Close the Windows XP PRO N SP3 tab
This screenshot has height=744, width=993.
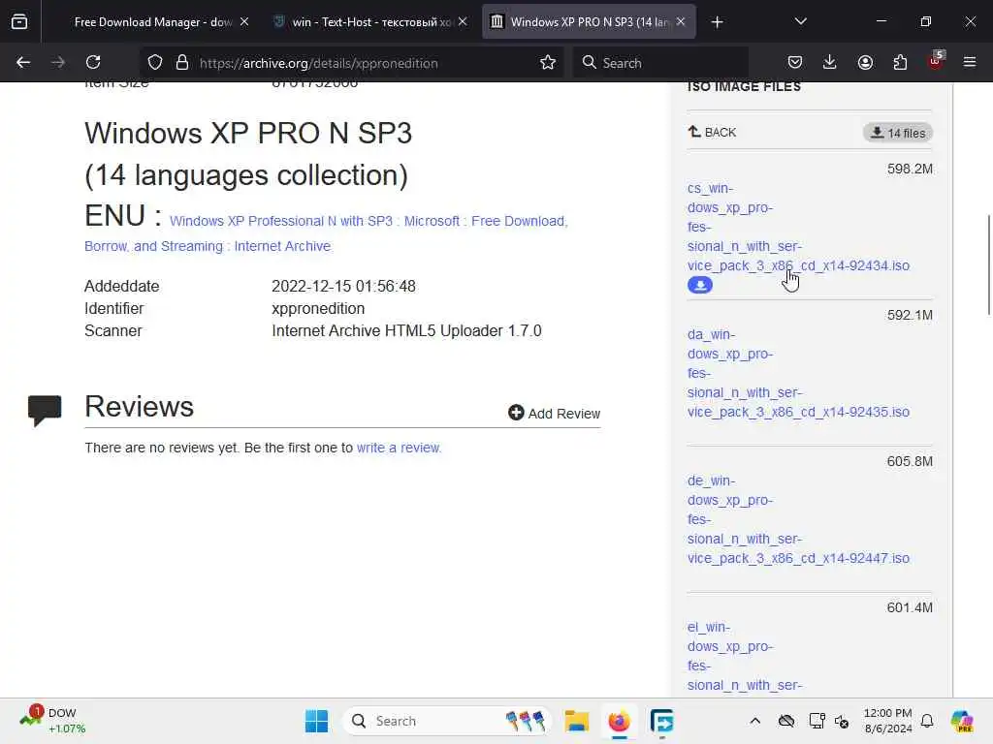coord(681,22)
